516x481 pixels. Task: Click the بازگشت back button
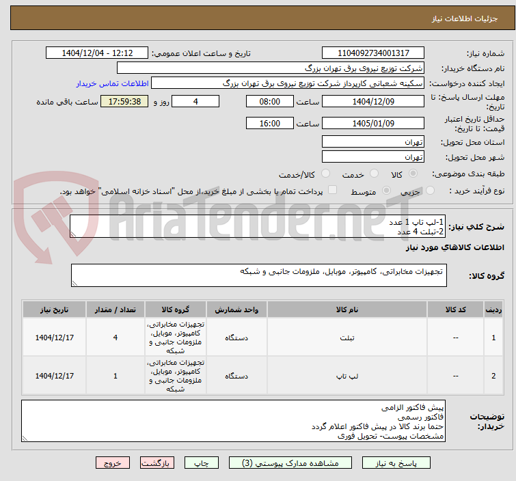[x=157, y=463]
